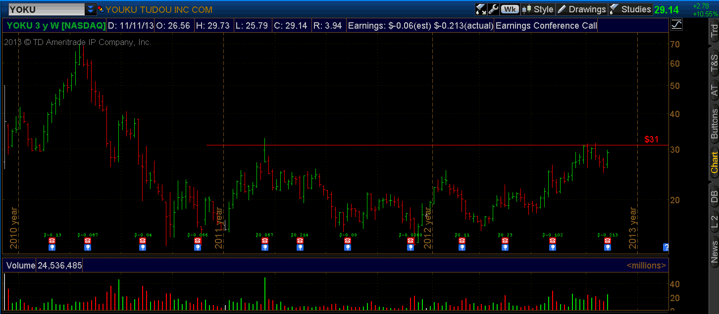Click phone icon under $0.23 earnings
This screenshot has height=314, width=719.
click(x=505, y=240)
